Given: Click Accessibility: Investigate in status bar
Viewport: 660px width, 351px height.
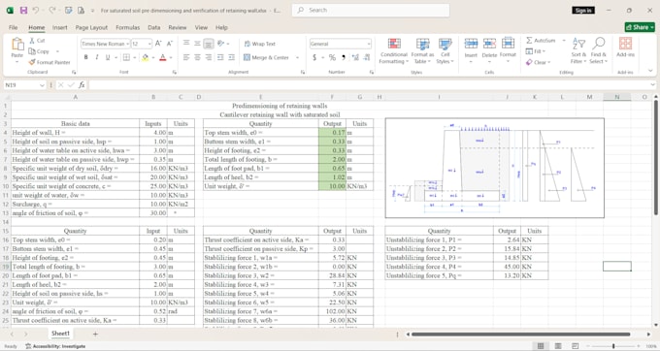Looking at the screenshot, I should 55,346.
